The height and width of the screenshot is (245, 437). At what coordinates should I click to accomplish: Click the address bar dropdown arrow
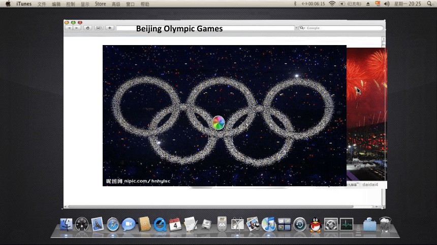coord(296,28)
